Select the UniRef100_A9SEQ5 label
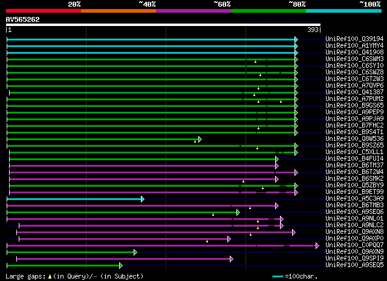Screen dimensions: 387x281 coord(354,265)
